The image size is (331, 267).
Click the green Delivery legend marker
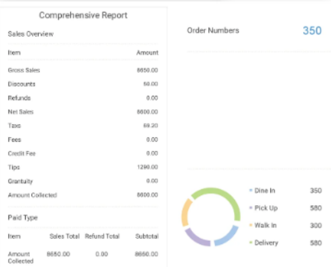[251, 242]
